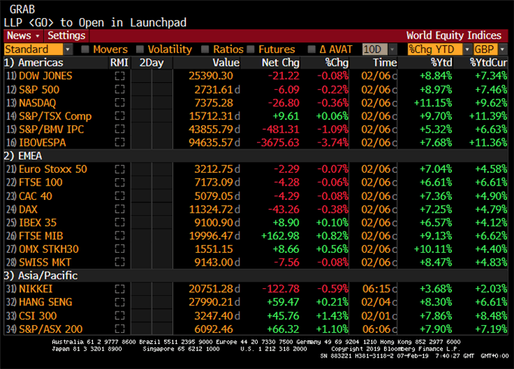Expand the Standard view dropdown arrow
Screen dimensions: 514x369
pos(67,49)
